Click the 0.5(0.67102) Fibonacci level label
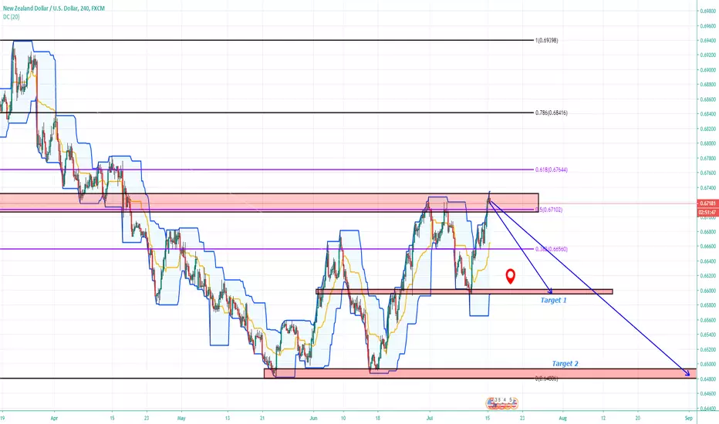The height and width of the screenshot is (424, 719). (549, 210)
